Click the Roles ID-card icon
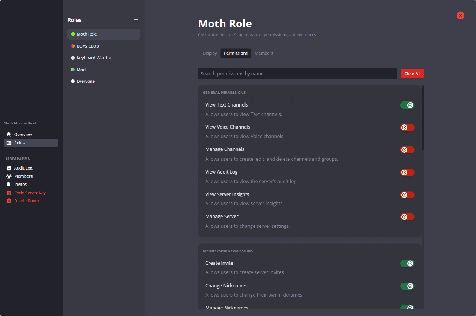The height and width of the screenshot is (316, 476). pyautogui.click(x=9, y=142)
